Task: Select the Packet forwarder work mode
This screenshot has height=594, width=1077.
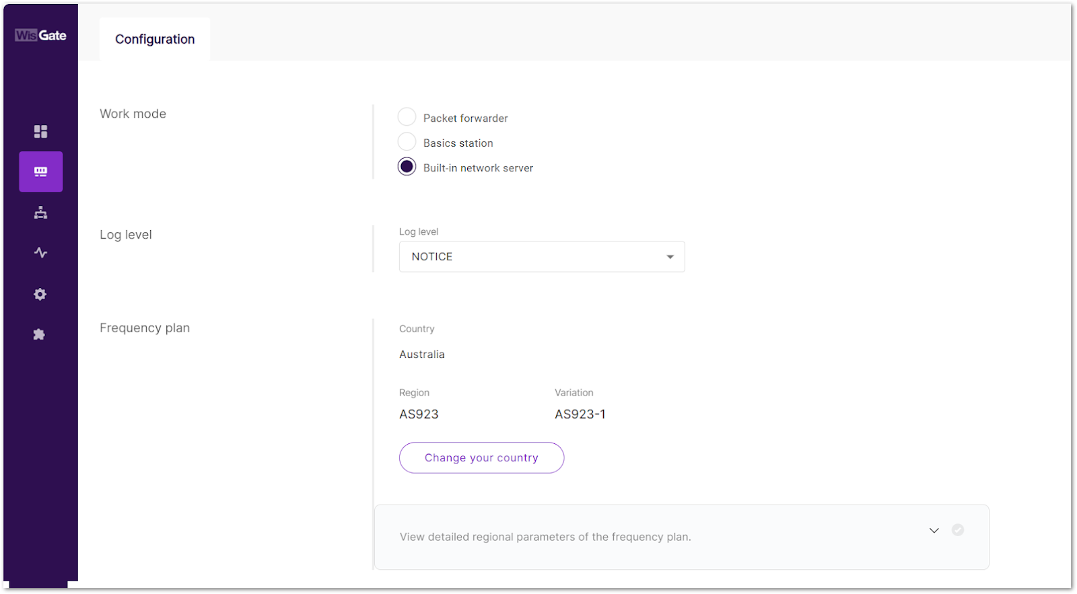Action: point(407,116)
